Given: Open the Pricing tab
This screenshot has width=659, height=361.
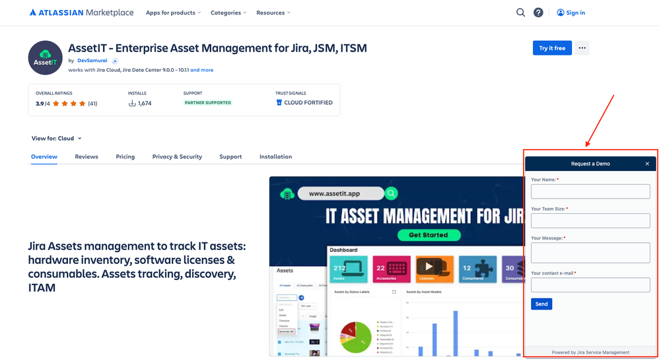Looking at the screenshot, I should point(125,156).
